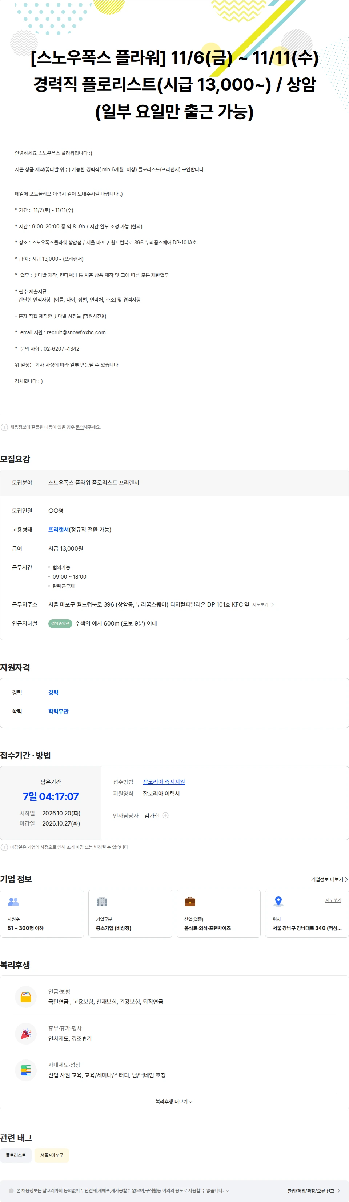The height and width of the screenshot is (1202, 349).
Task: Click 잡코리아 이력서 application form text
Action: pos(161,793)
